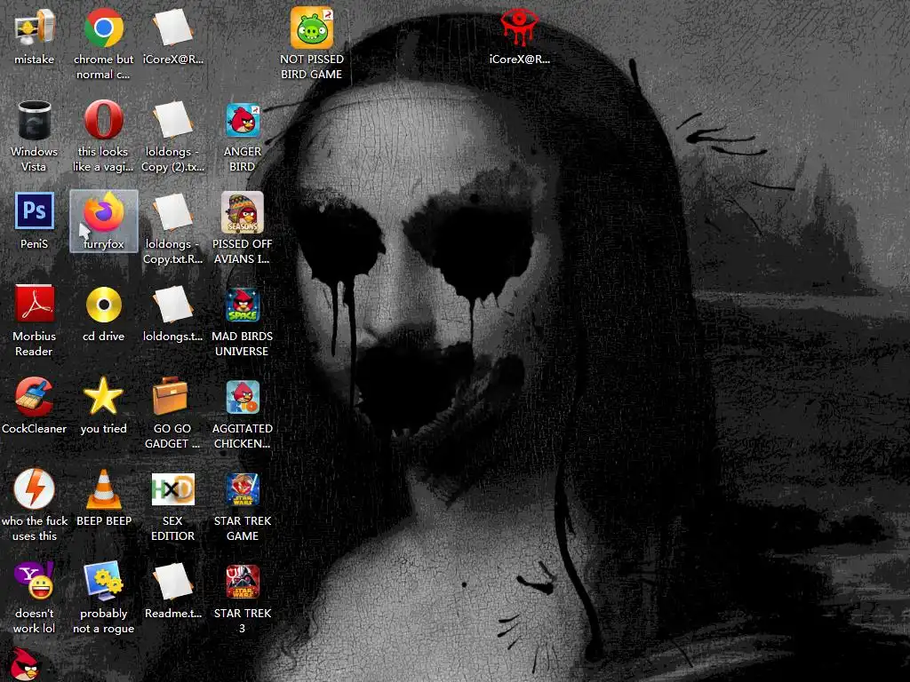Open Photoshop icon labeled PeniS
Viewport: 910px width, 682px height.
click(35, 211)
